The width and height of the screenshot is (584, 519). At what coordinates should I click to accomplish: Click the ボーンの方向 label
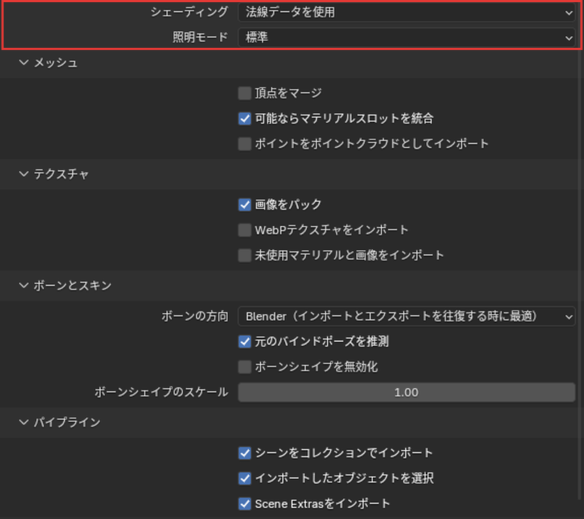tap(195, 316)
